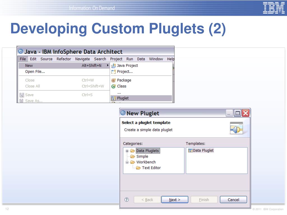Select the Save menu entry
This screenshot has width=287, height=215.
[x=64, y=95]
